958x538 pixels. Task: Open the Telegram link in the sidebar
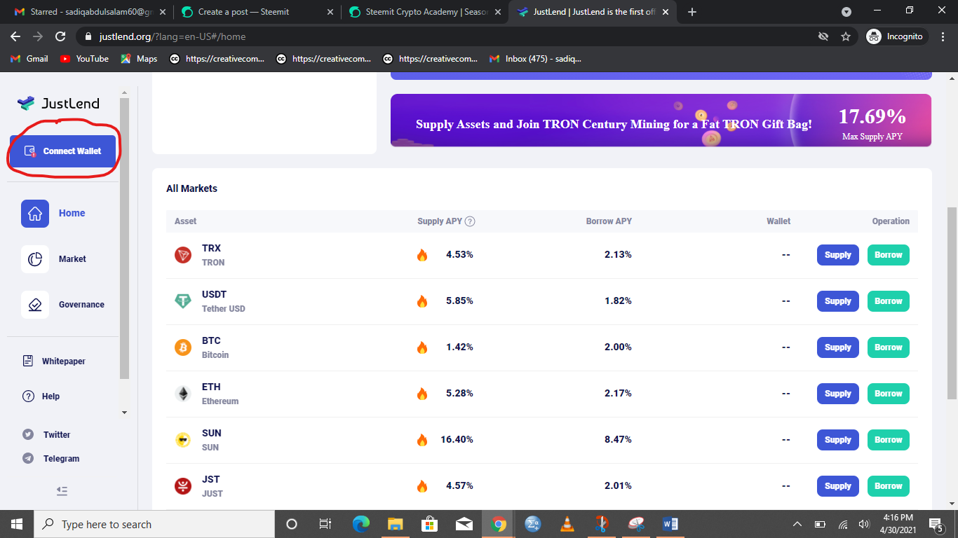pyautogui.click(x=50, y=459)
